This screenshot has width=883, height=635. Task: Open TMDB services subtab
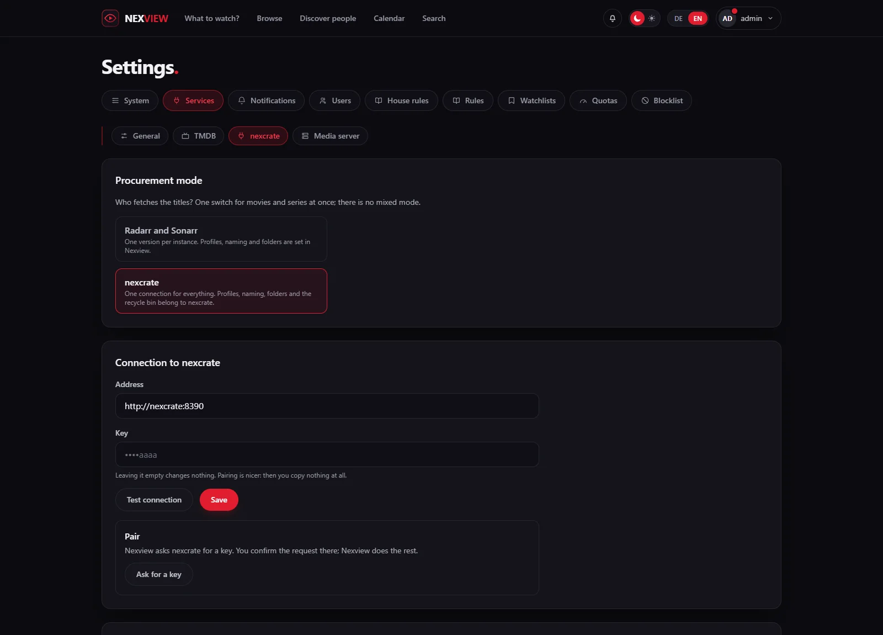pos(199,136)
